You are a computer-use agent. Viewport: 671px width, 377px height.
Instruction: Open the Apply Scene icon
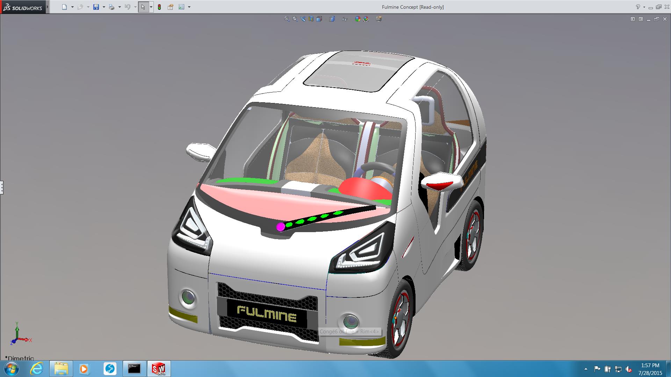[x=366, y=19]
